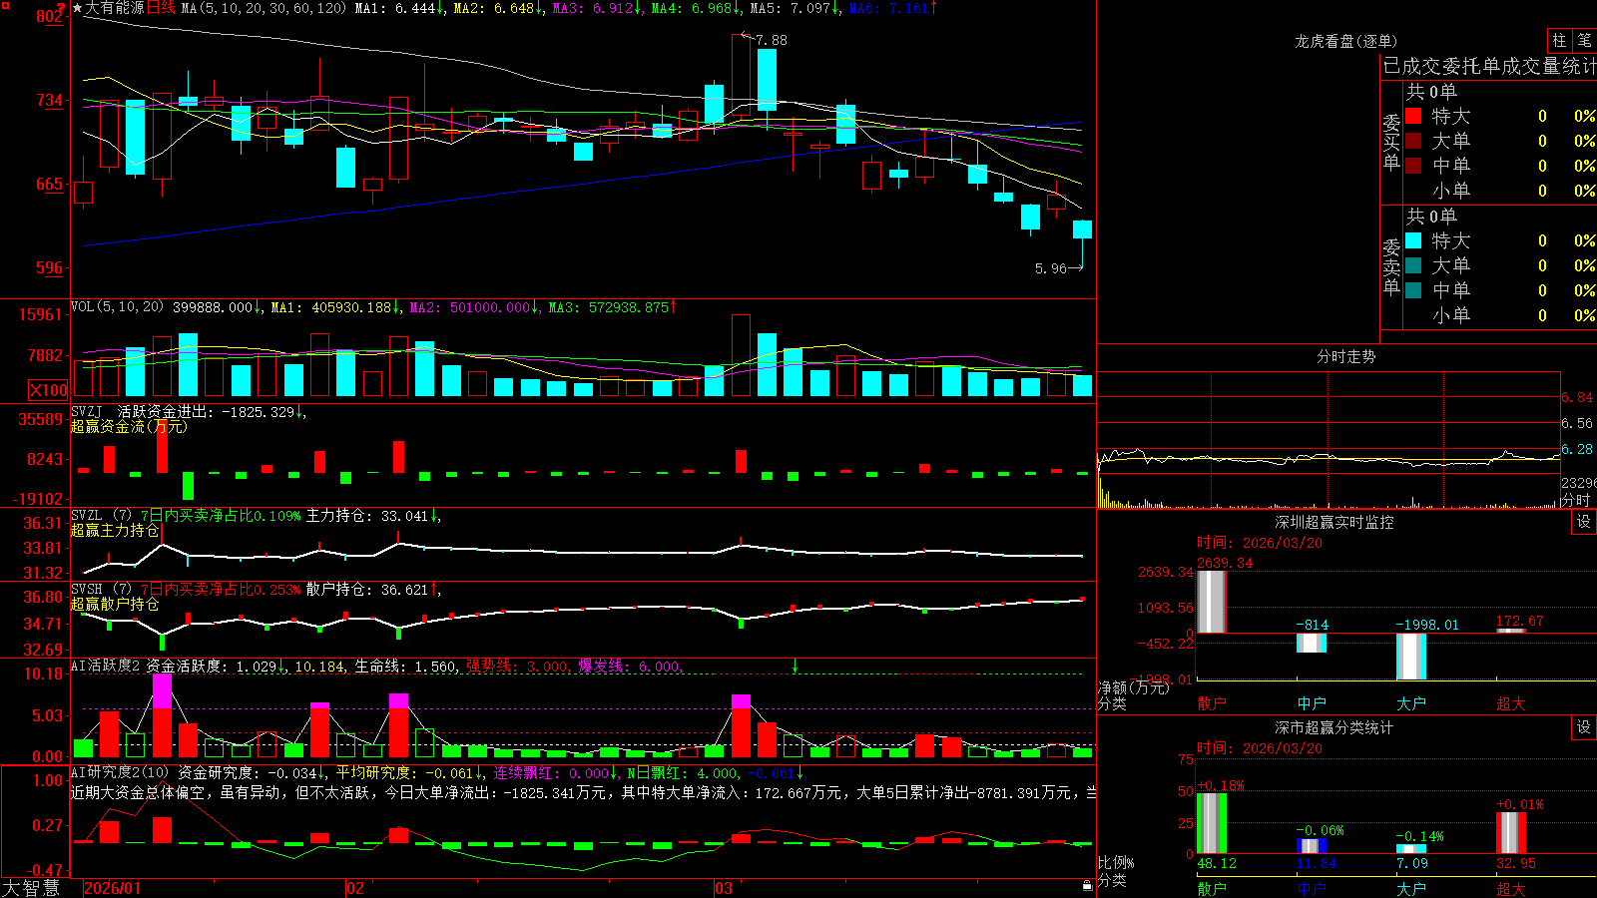1597x898 pixels.
Task: Click the star icon beside 大有能源
Action: pos(78,8)
